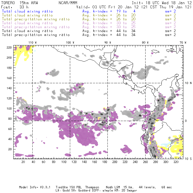Screen dimensions: 193x193
Task: Click the '100 W' longitude label
Action: click(x=70, y=43)
